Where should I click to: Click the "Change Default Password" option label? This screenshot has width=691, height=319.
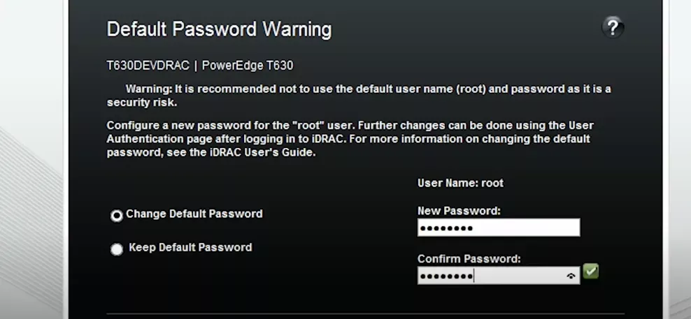194,214
